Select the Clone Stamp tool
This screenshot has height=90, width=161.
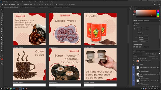2,29
